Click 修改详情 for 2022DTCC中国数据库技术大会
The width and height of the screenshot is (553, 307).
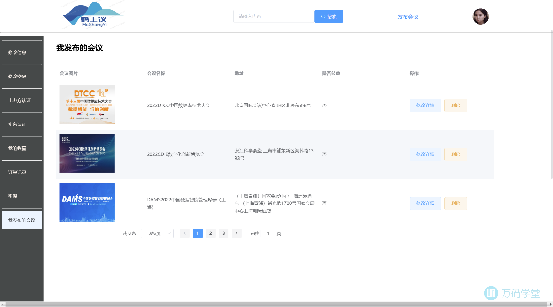pyautogui.click(x=425, y=105)
